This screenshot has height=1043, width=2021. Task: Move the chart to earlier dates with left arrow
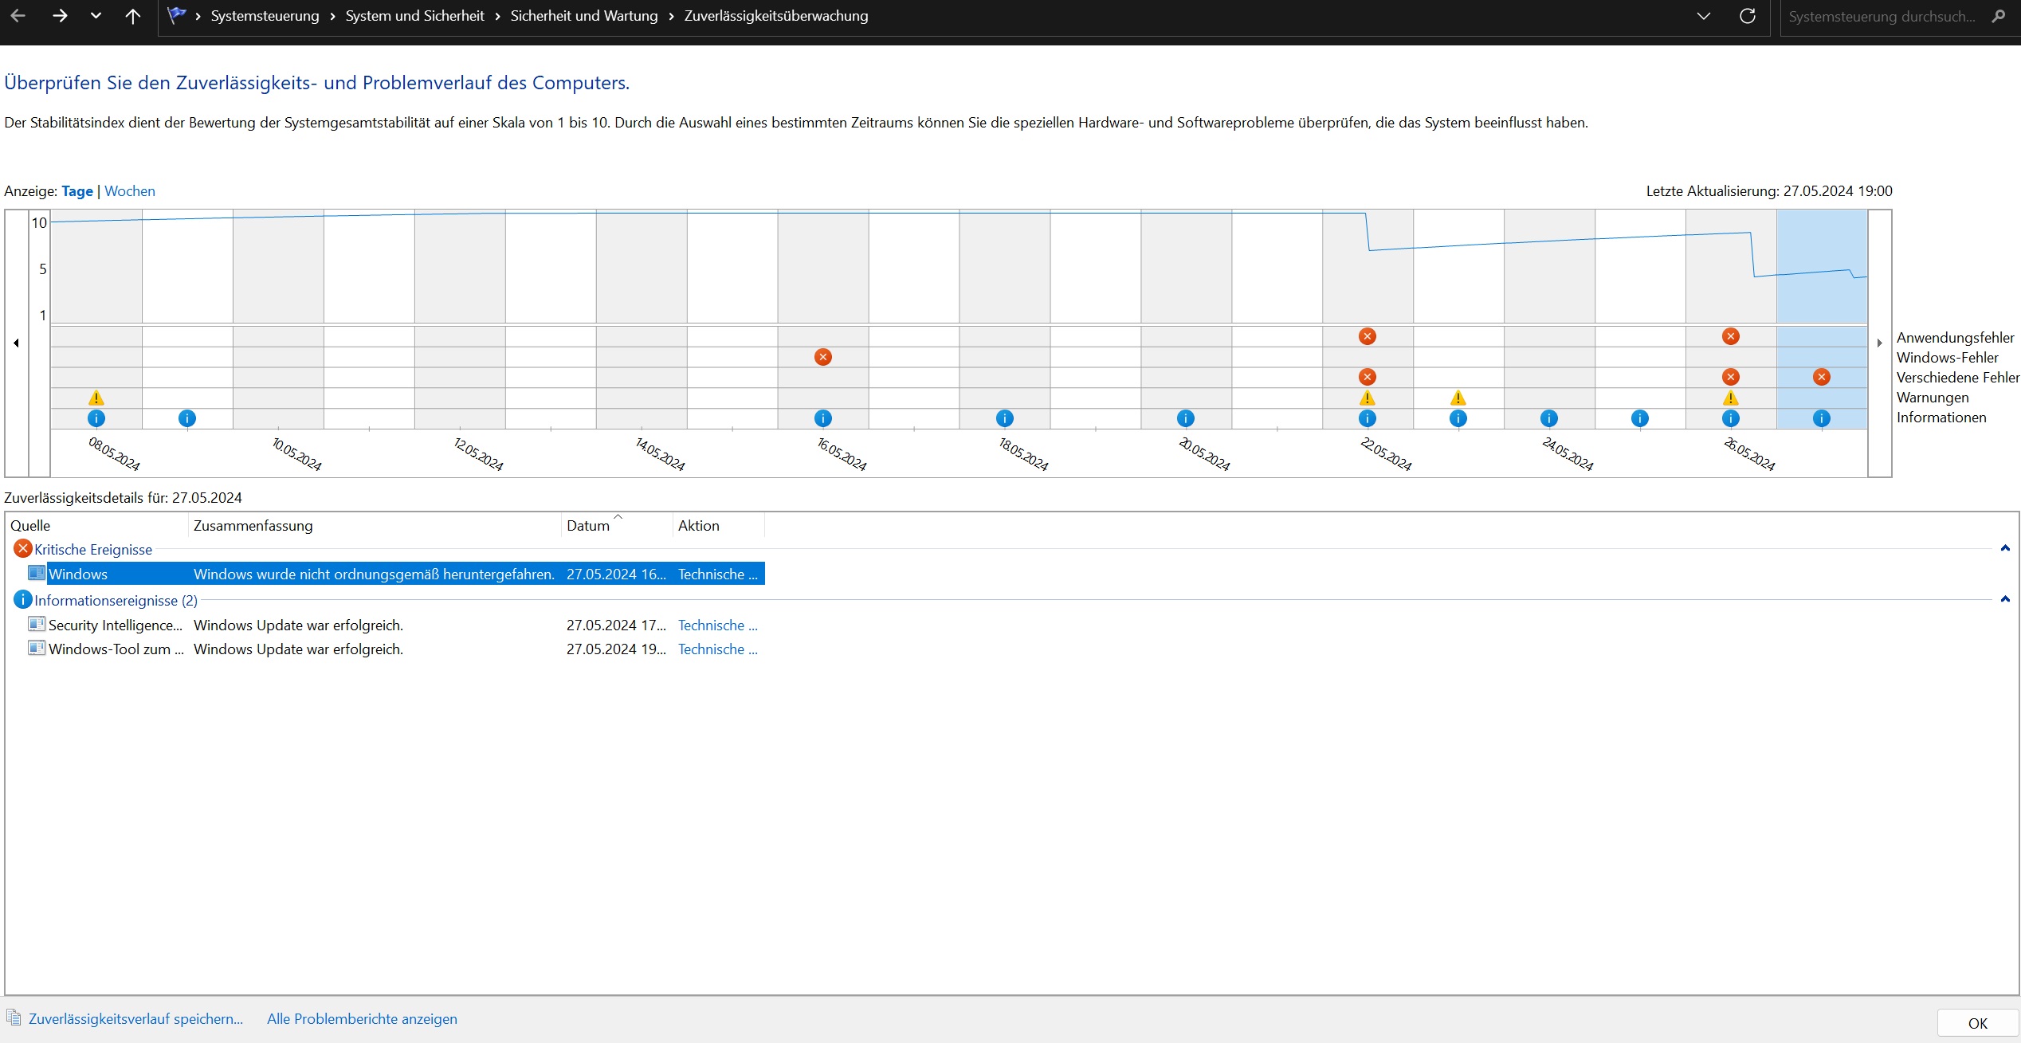coord(17,343)
